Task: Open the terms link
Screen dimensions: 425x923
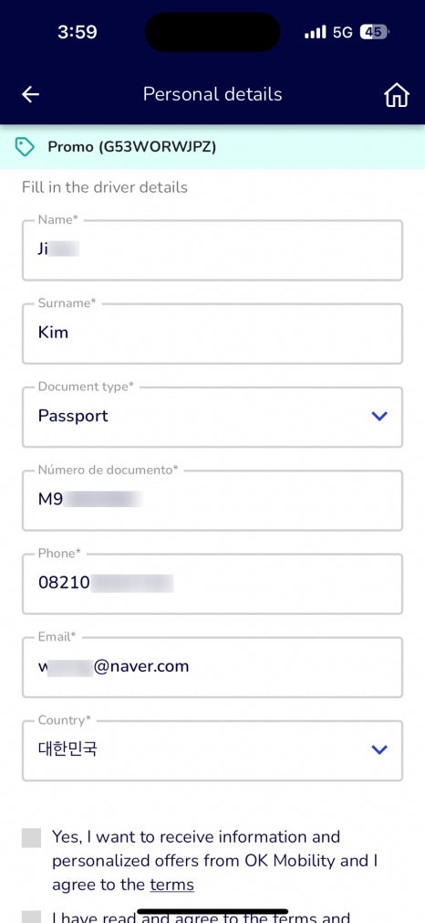Action: [x=171, y=885]
